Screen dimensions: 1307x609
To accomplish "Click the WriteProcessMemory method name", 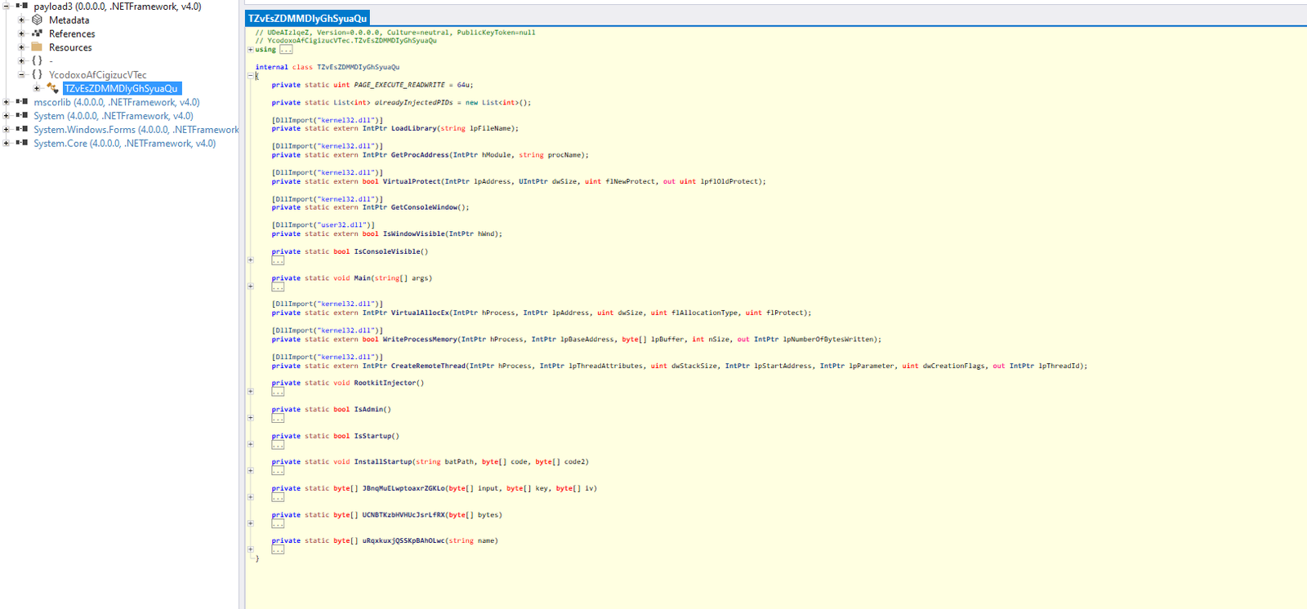I will (x=420, y=339).
